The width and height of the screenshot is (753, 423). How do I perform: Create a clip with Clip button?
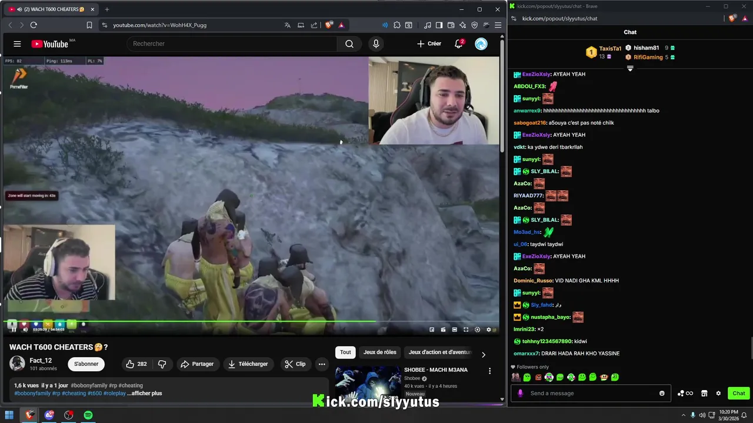click(295, 364)
